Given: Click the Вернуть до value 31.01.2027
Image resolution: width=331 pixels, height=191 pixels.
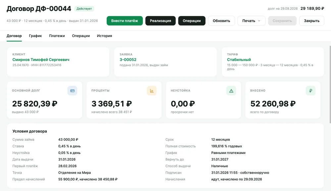Looking at the screenshot, I should 220,159.
